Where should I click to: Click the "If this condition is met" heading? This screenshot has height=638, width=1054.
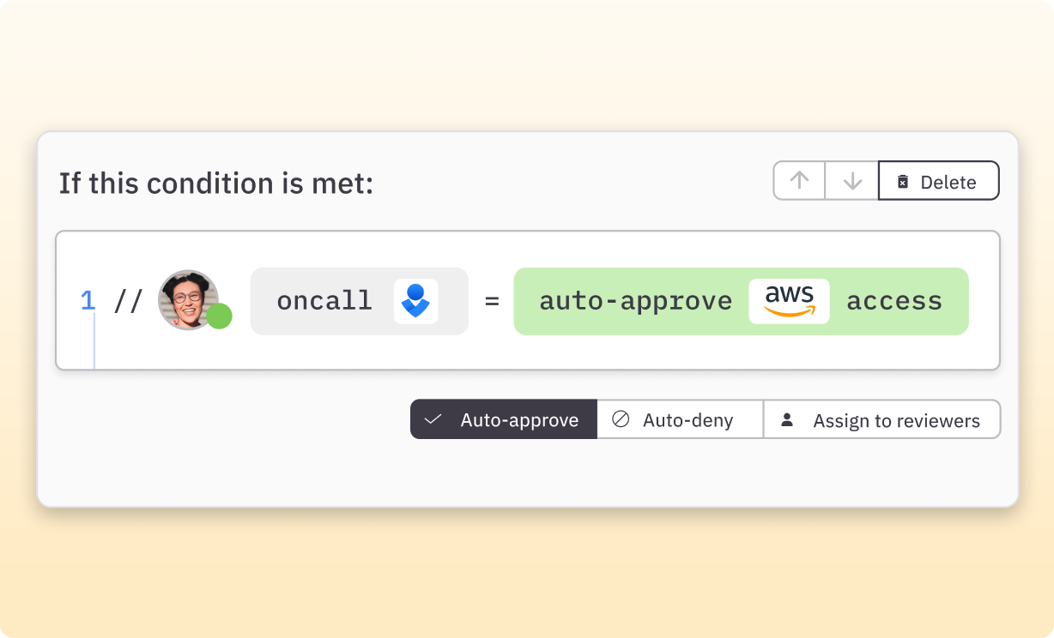(216, 184)
